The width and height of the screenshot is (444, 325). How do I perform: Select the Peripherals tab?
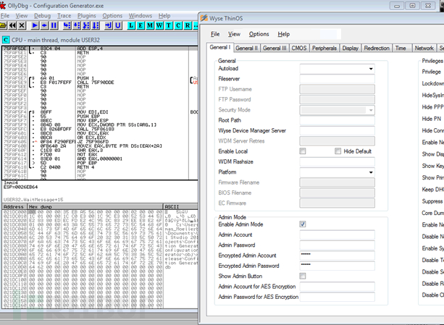point(324,48)
